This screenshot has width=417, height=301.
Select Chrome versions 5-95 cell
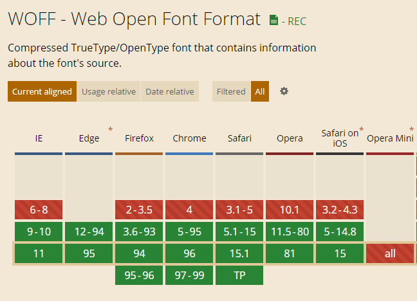coord(189,232)
